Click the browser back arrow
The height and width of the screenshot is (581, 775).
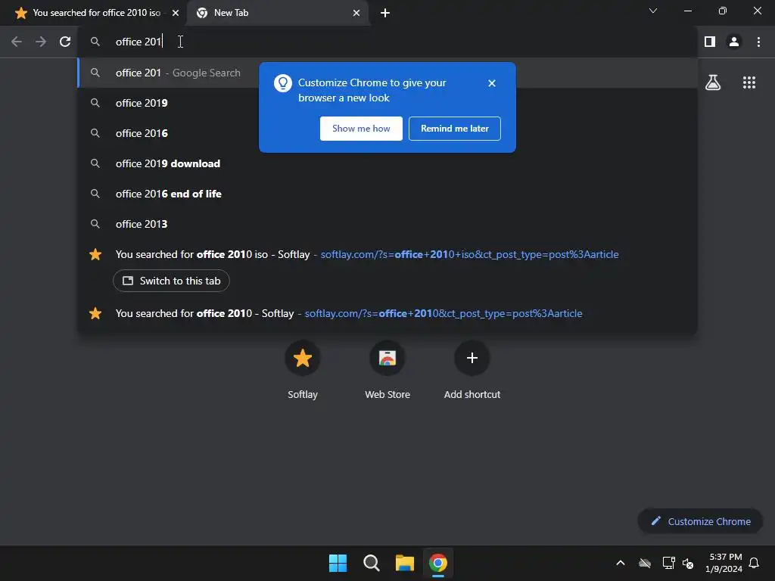[17, 42]
